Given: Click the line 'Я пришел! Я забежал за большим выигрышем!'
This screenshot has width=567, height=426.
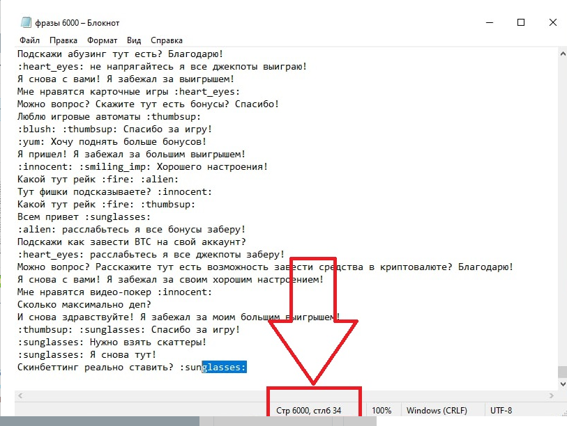Looking at the screenshot, I should pos(132,154).
